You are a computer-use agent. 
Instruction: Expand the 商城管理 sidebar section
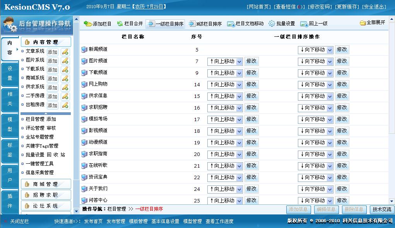(46, 184)
